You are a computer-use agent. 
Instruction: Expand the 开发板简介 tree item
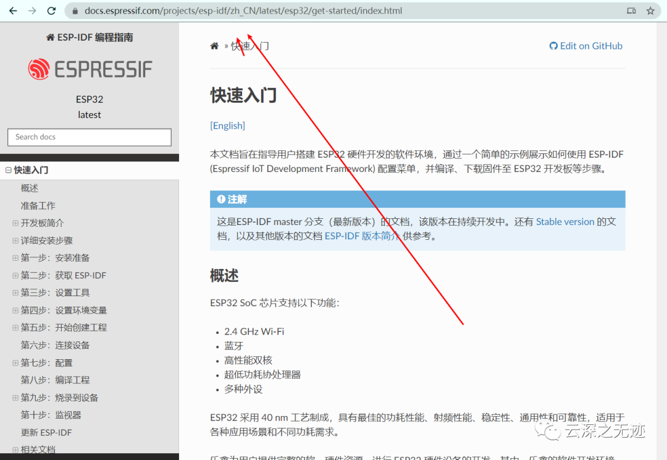(x=15, y=223)
